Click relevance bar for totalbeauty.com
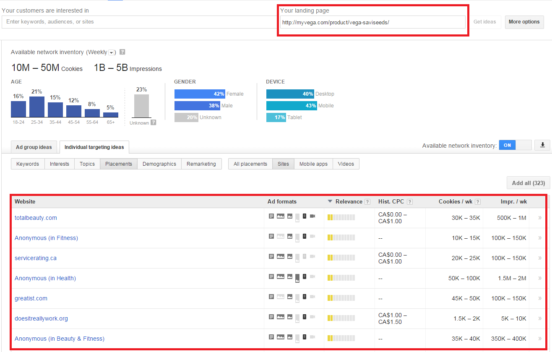 tap(341, 217)
